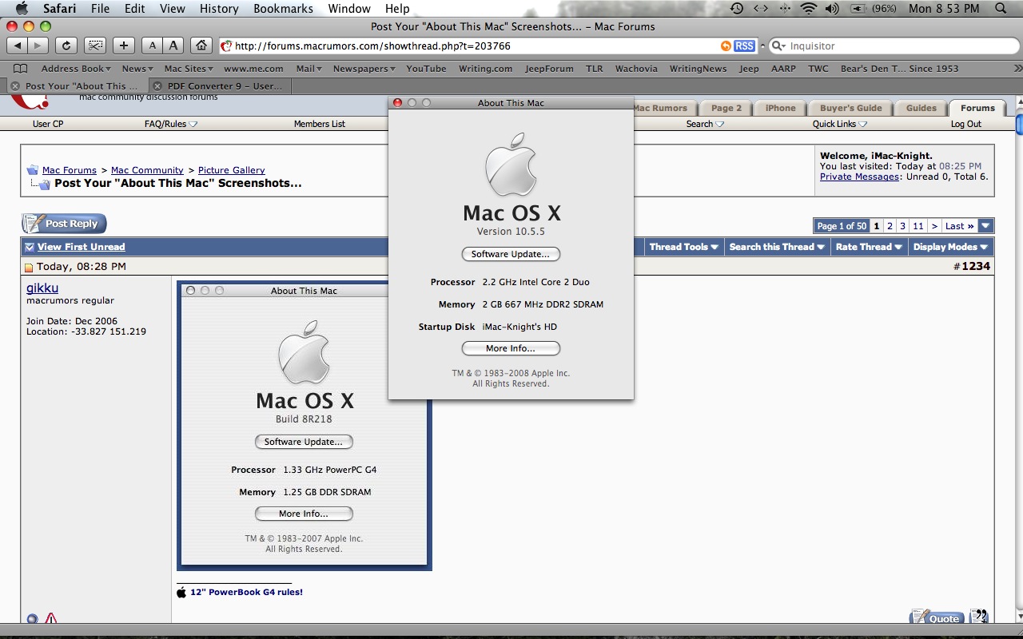Switch to the iPhone site tab
This screenshot has height=639, width=1023.
pos(780,108)
